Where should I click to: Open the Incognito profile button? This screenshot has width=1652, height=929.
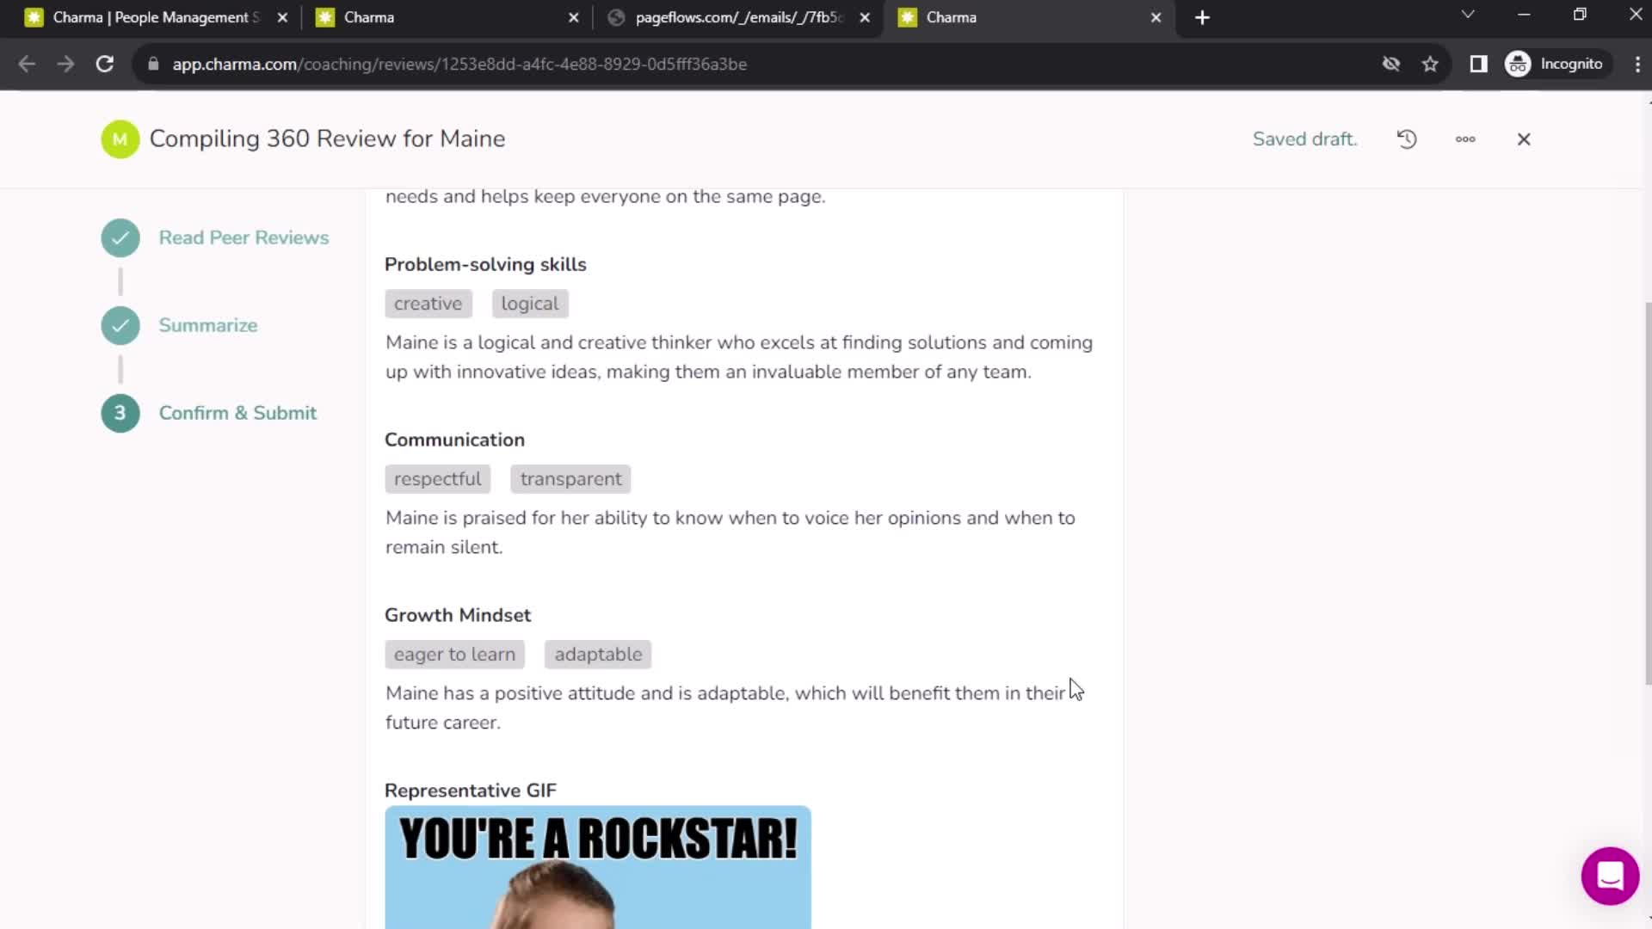1556,65
